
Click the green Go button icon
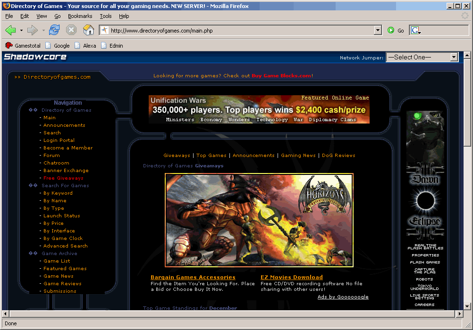[391, 30]
